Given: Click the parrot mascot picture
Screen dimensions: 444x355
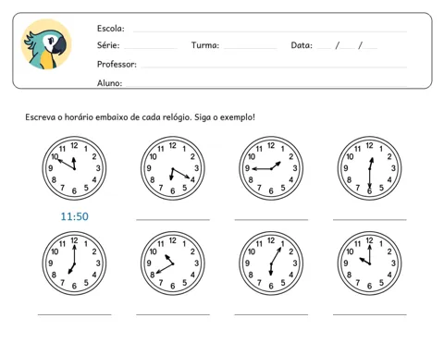Looking at the screenshot, I should pos(46,44).
